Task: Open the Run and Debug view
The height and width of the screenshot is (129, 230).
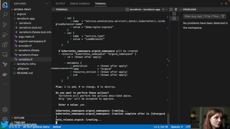Action: (x=5, y=35)
